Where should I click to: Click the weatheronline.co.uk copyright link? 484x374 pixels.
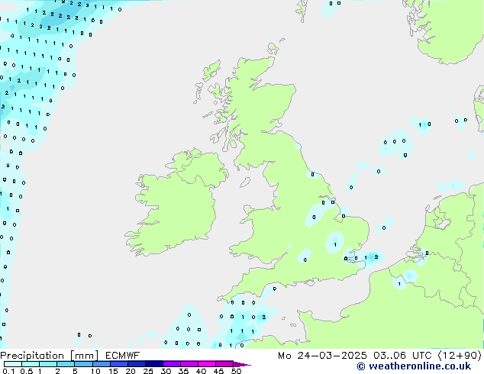point(414,366)
